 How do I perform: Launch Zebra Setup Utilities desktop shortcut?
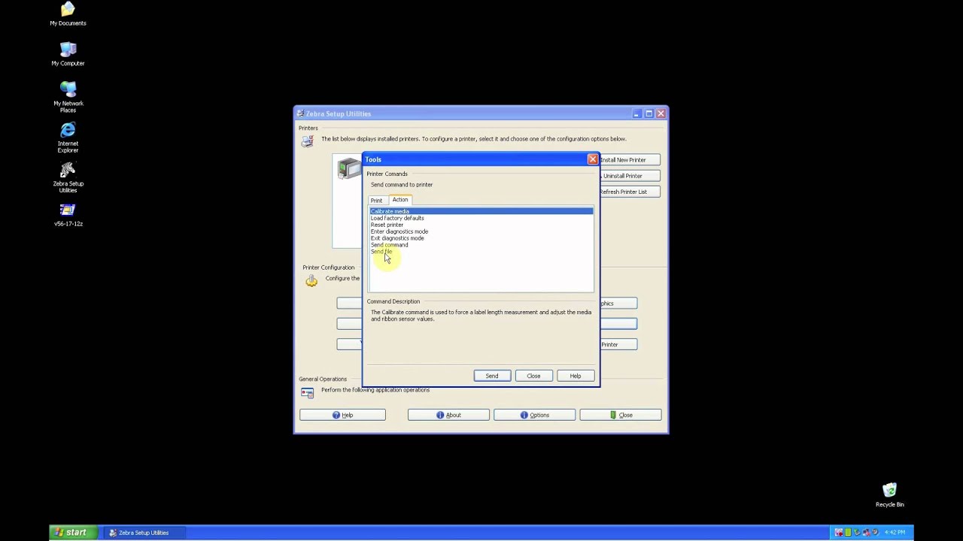pyautogui.click(x=68, y=178)
